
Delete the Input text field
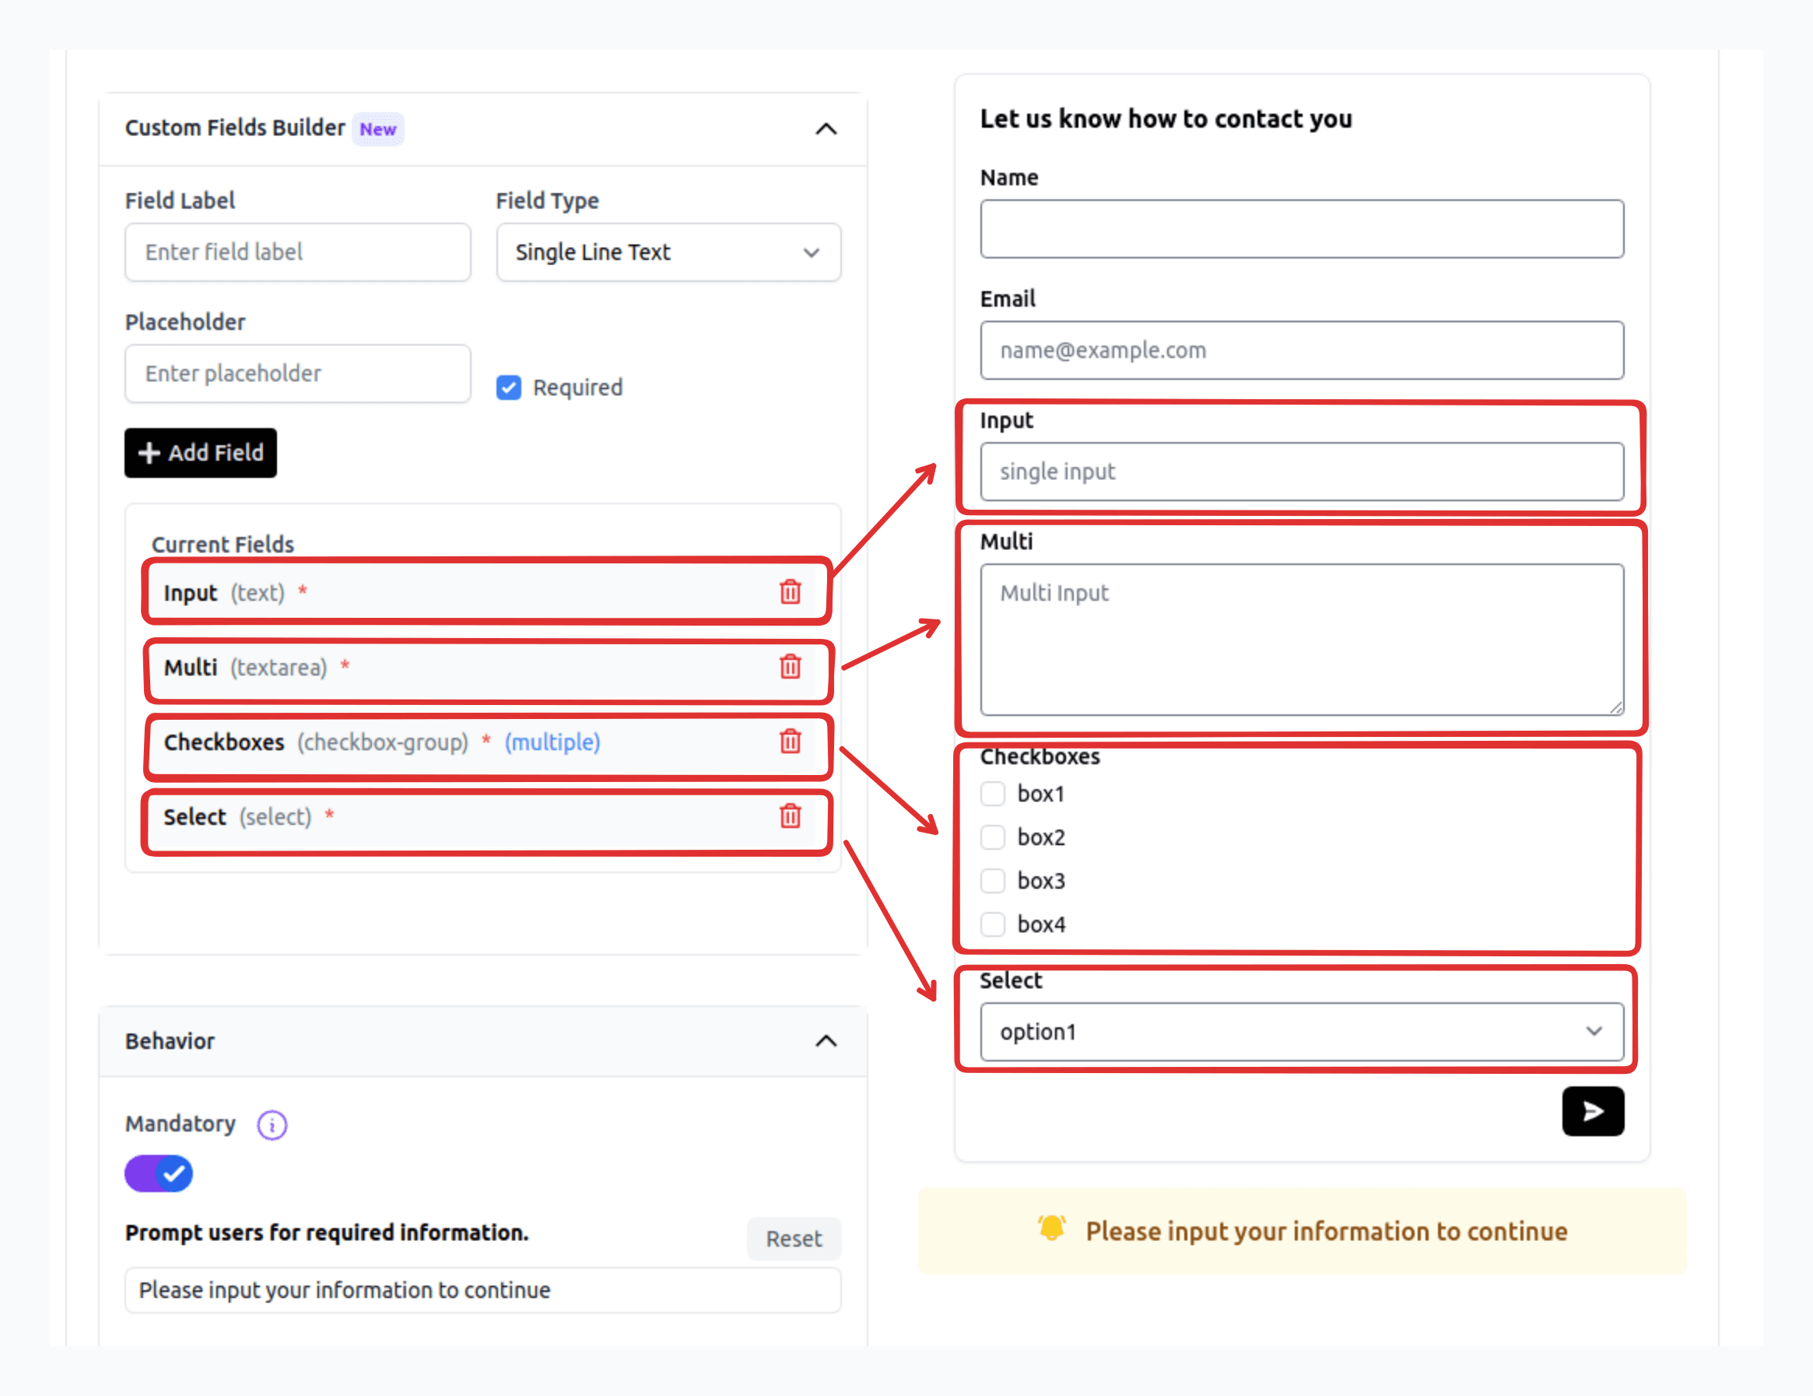(790, 591)
